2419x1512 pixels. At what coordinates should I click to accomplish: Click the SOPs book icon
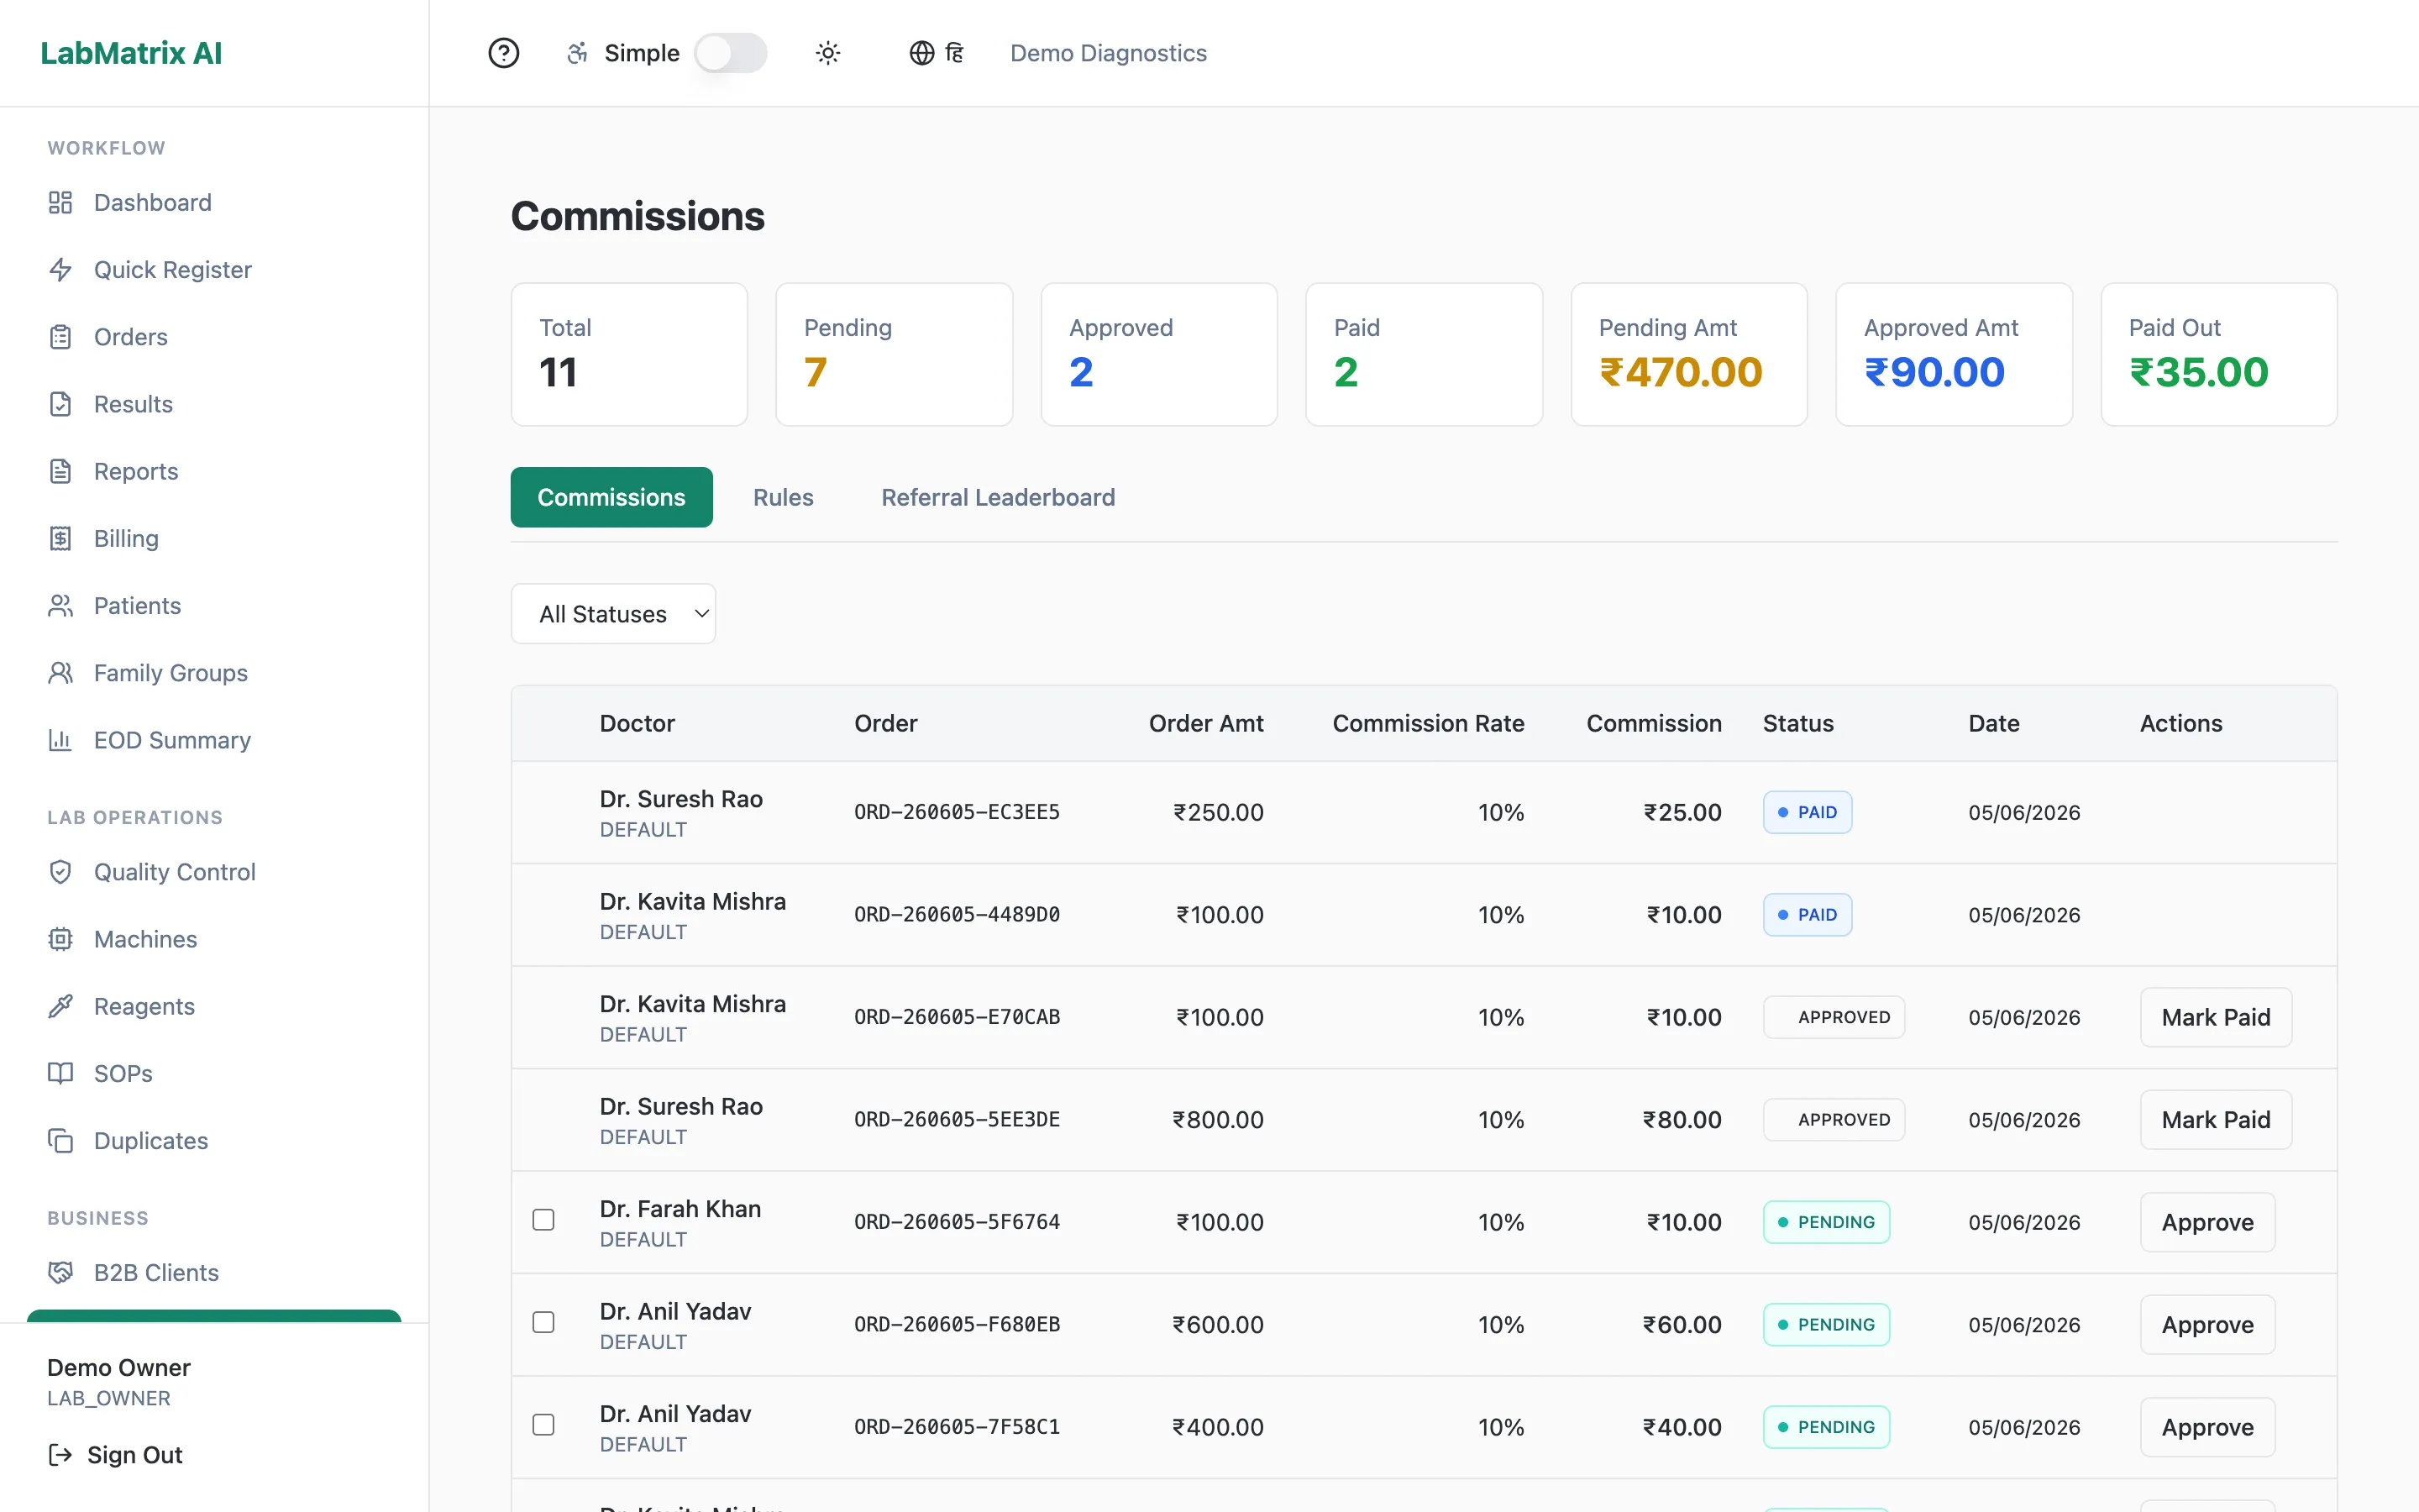click(x=61, y=1073)
